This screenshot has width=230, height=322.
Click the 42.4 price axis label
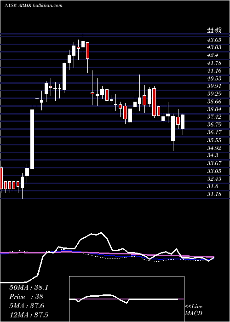(213, 55)
